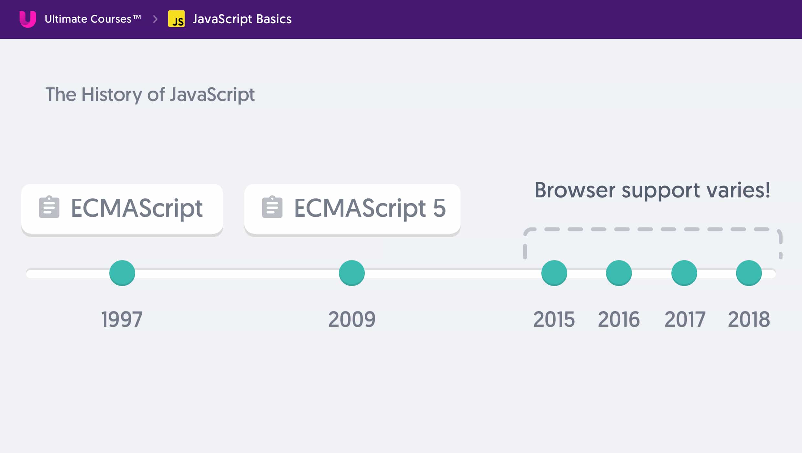
Task: Click the 2015 year label
Action: point(554,319)
